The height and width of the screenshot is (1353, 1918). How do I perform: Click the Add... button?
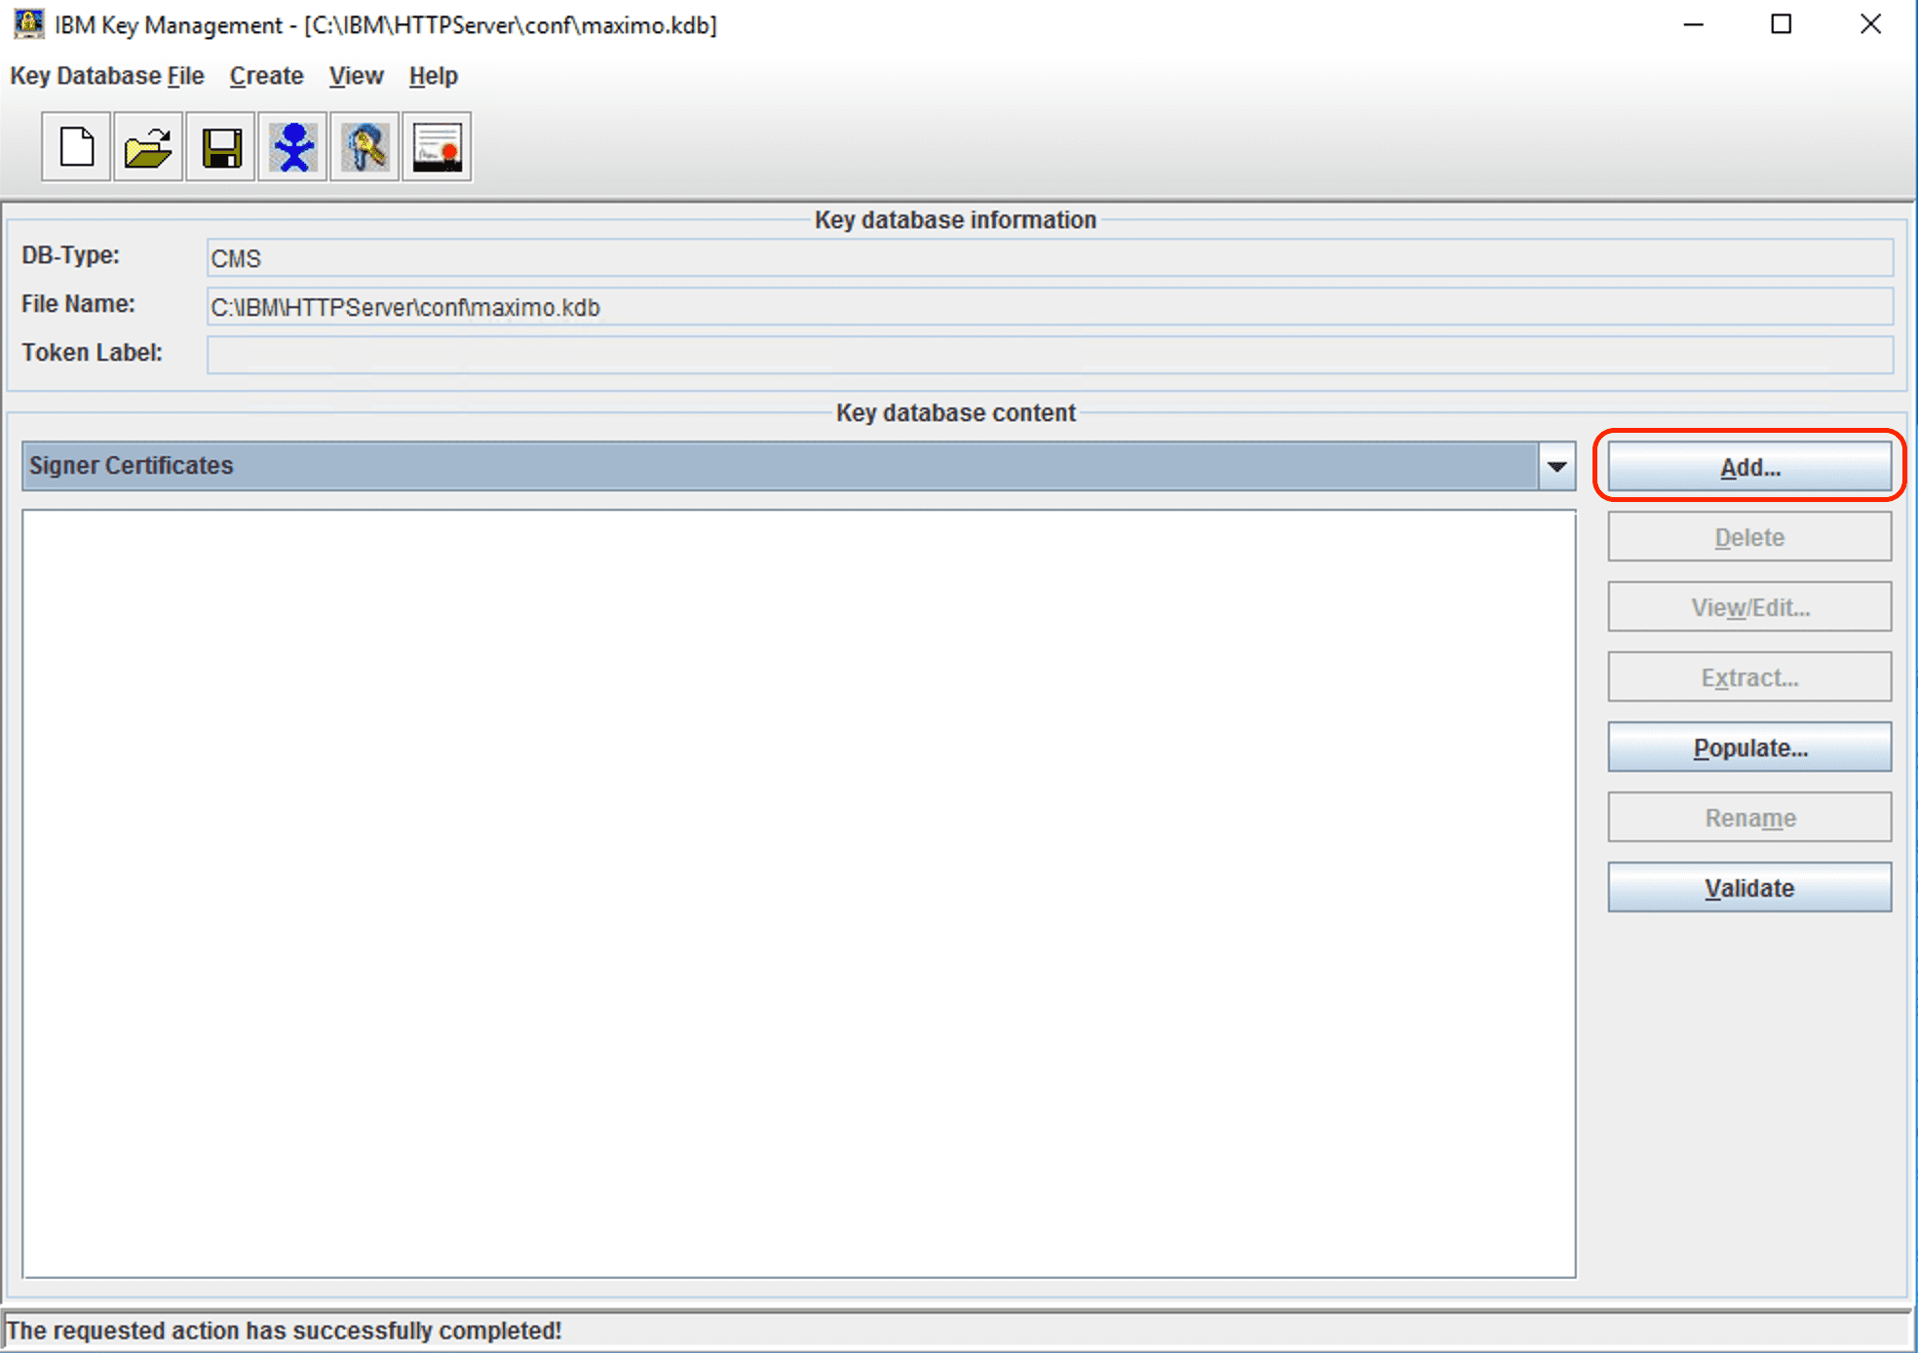pyautogui.click(x=1749, y=467)
